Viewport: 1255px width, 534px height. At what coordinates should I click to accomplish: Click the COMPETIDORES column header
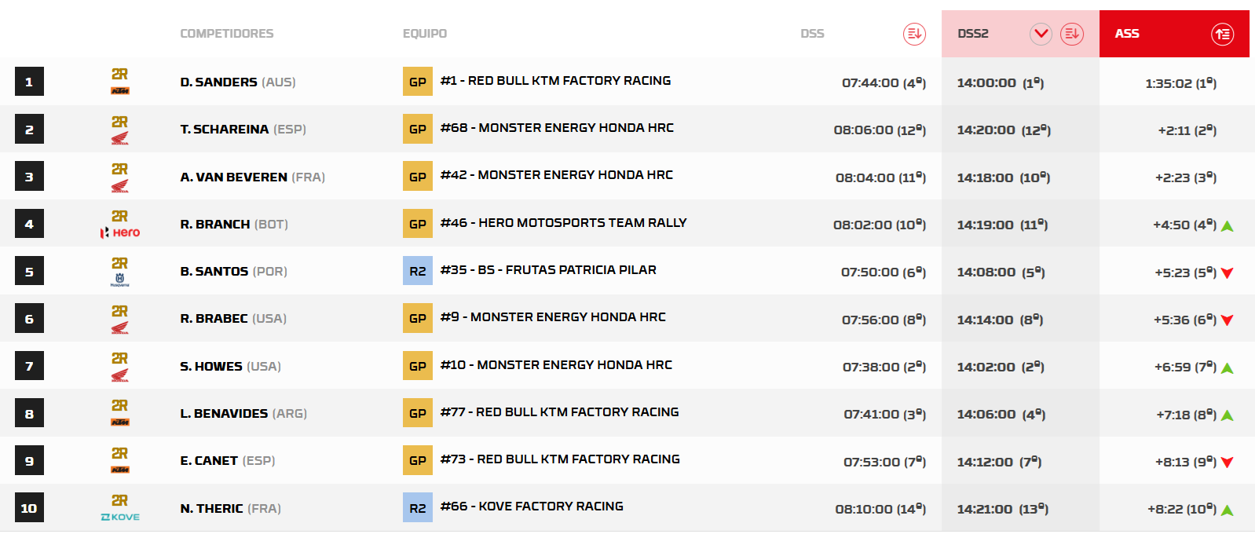(227, 34)
